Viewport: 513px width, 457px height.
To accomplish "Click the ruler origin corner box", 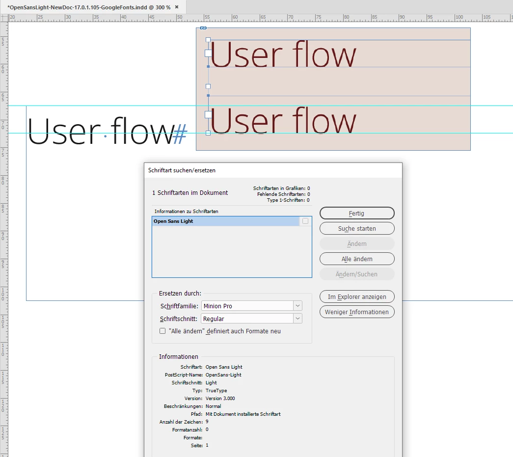I will (4, 18).
